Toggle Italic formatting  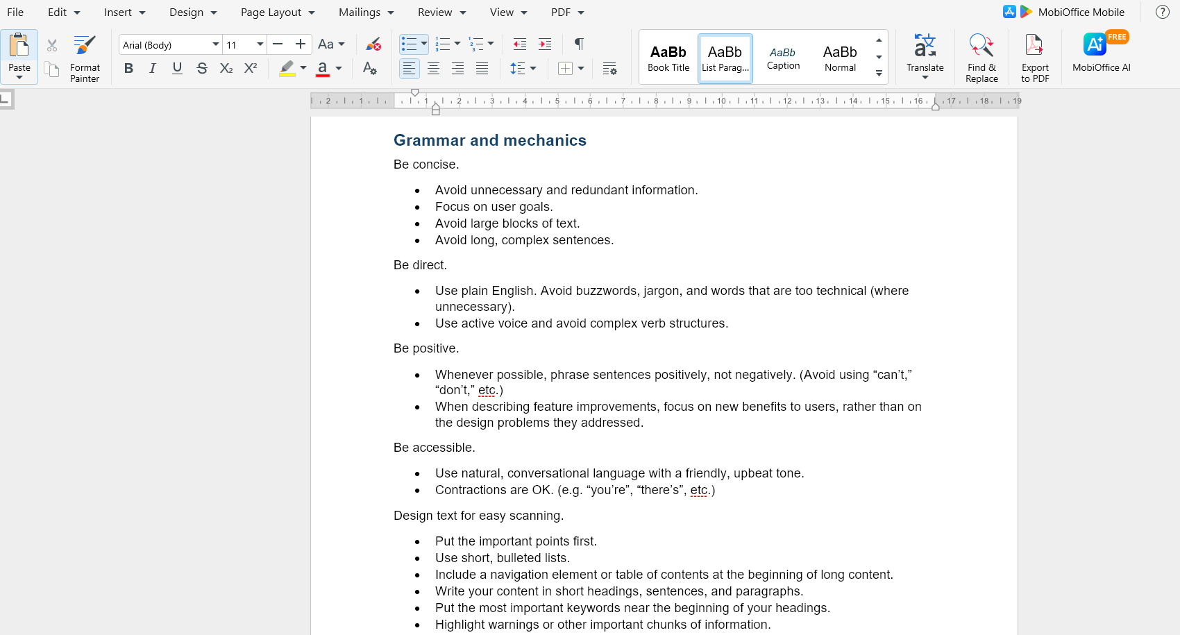(x=153, y=68)
